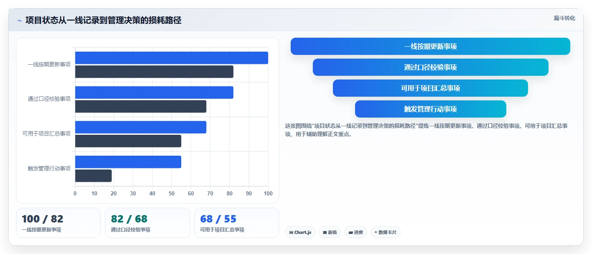Select the 通过口径校验事项 funnel stage
Viewport: 592px width, 254px height.
pos(430,67)
